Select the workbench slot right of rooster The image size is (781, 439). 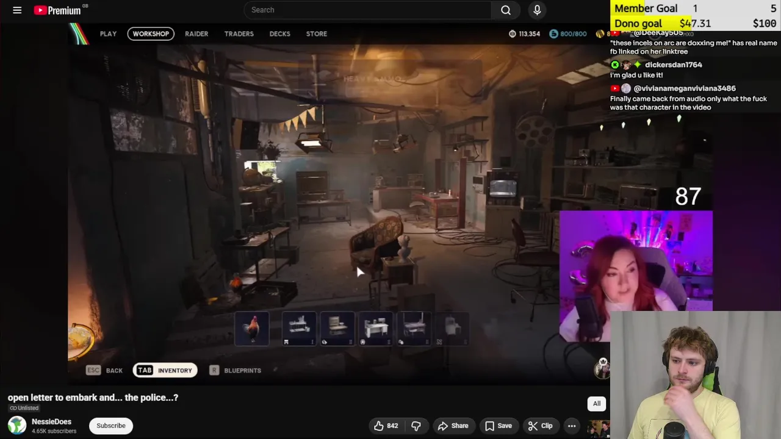[299, 329]
